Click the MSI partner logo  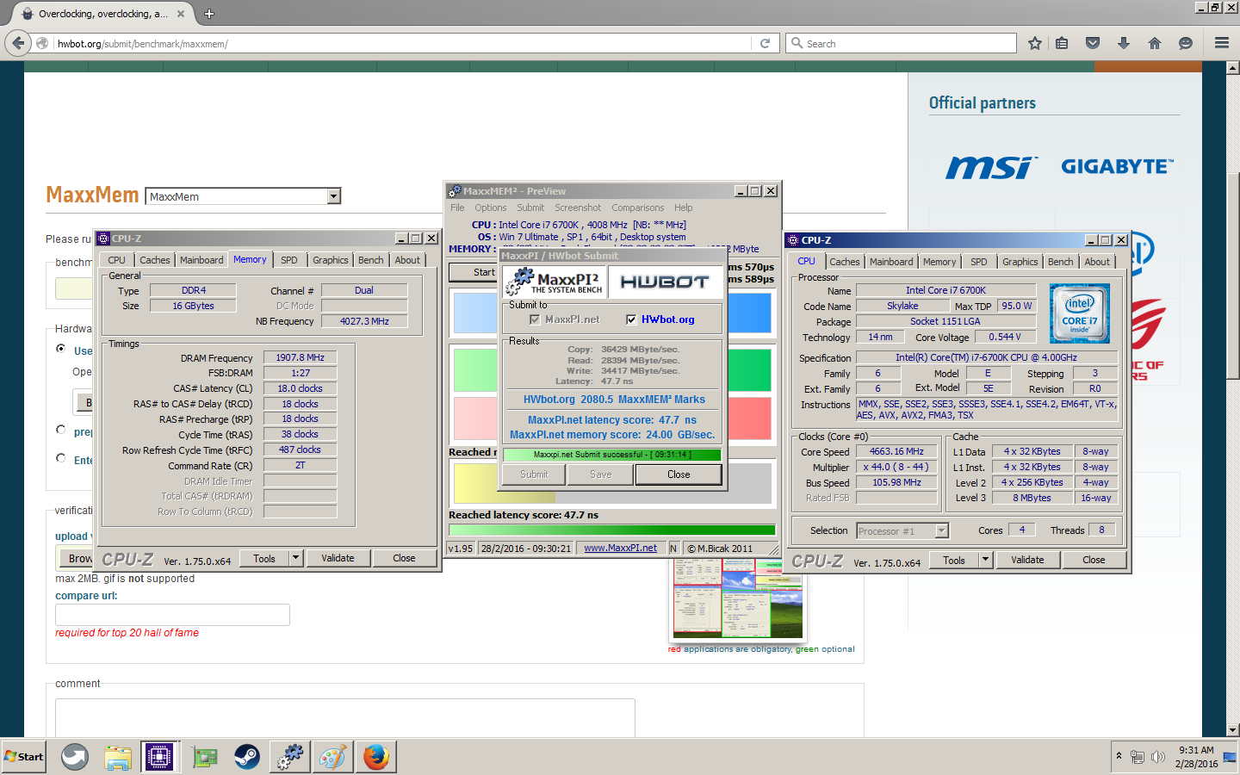[991, 167]
